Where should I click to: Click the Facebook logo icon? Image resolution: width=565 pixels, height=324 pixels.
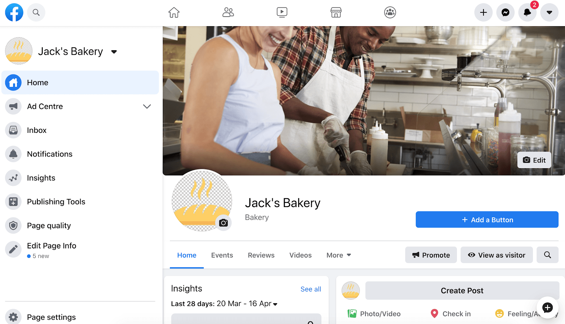tap(14, 12)
